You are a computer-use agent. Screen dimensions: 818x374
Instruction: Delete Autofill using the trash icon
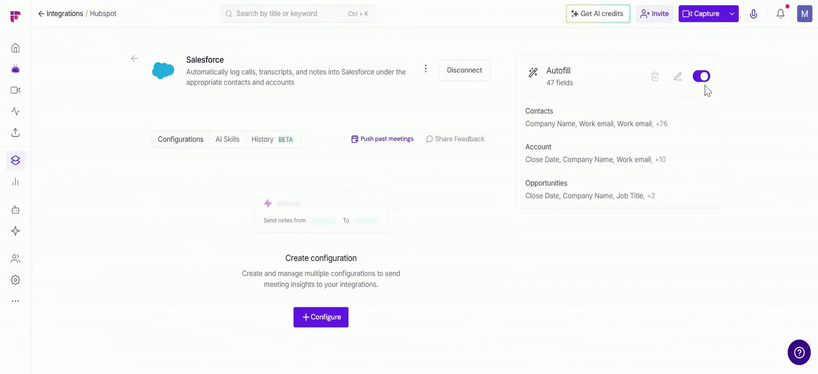(x=655, y=77)
